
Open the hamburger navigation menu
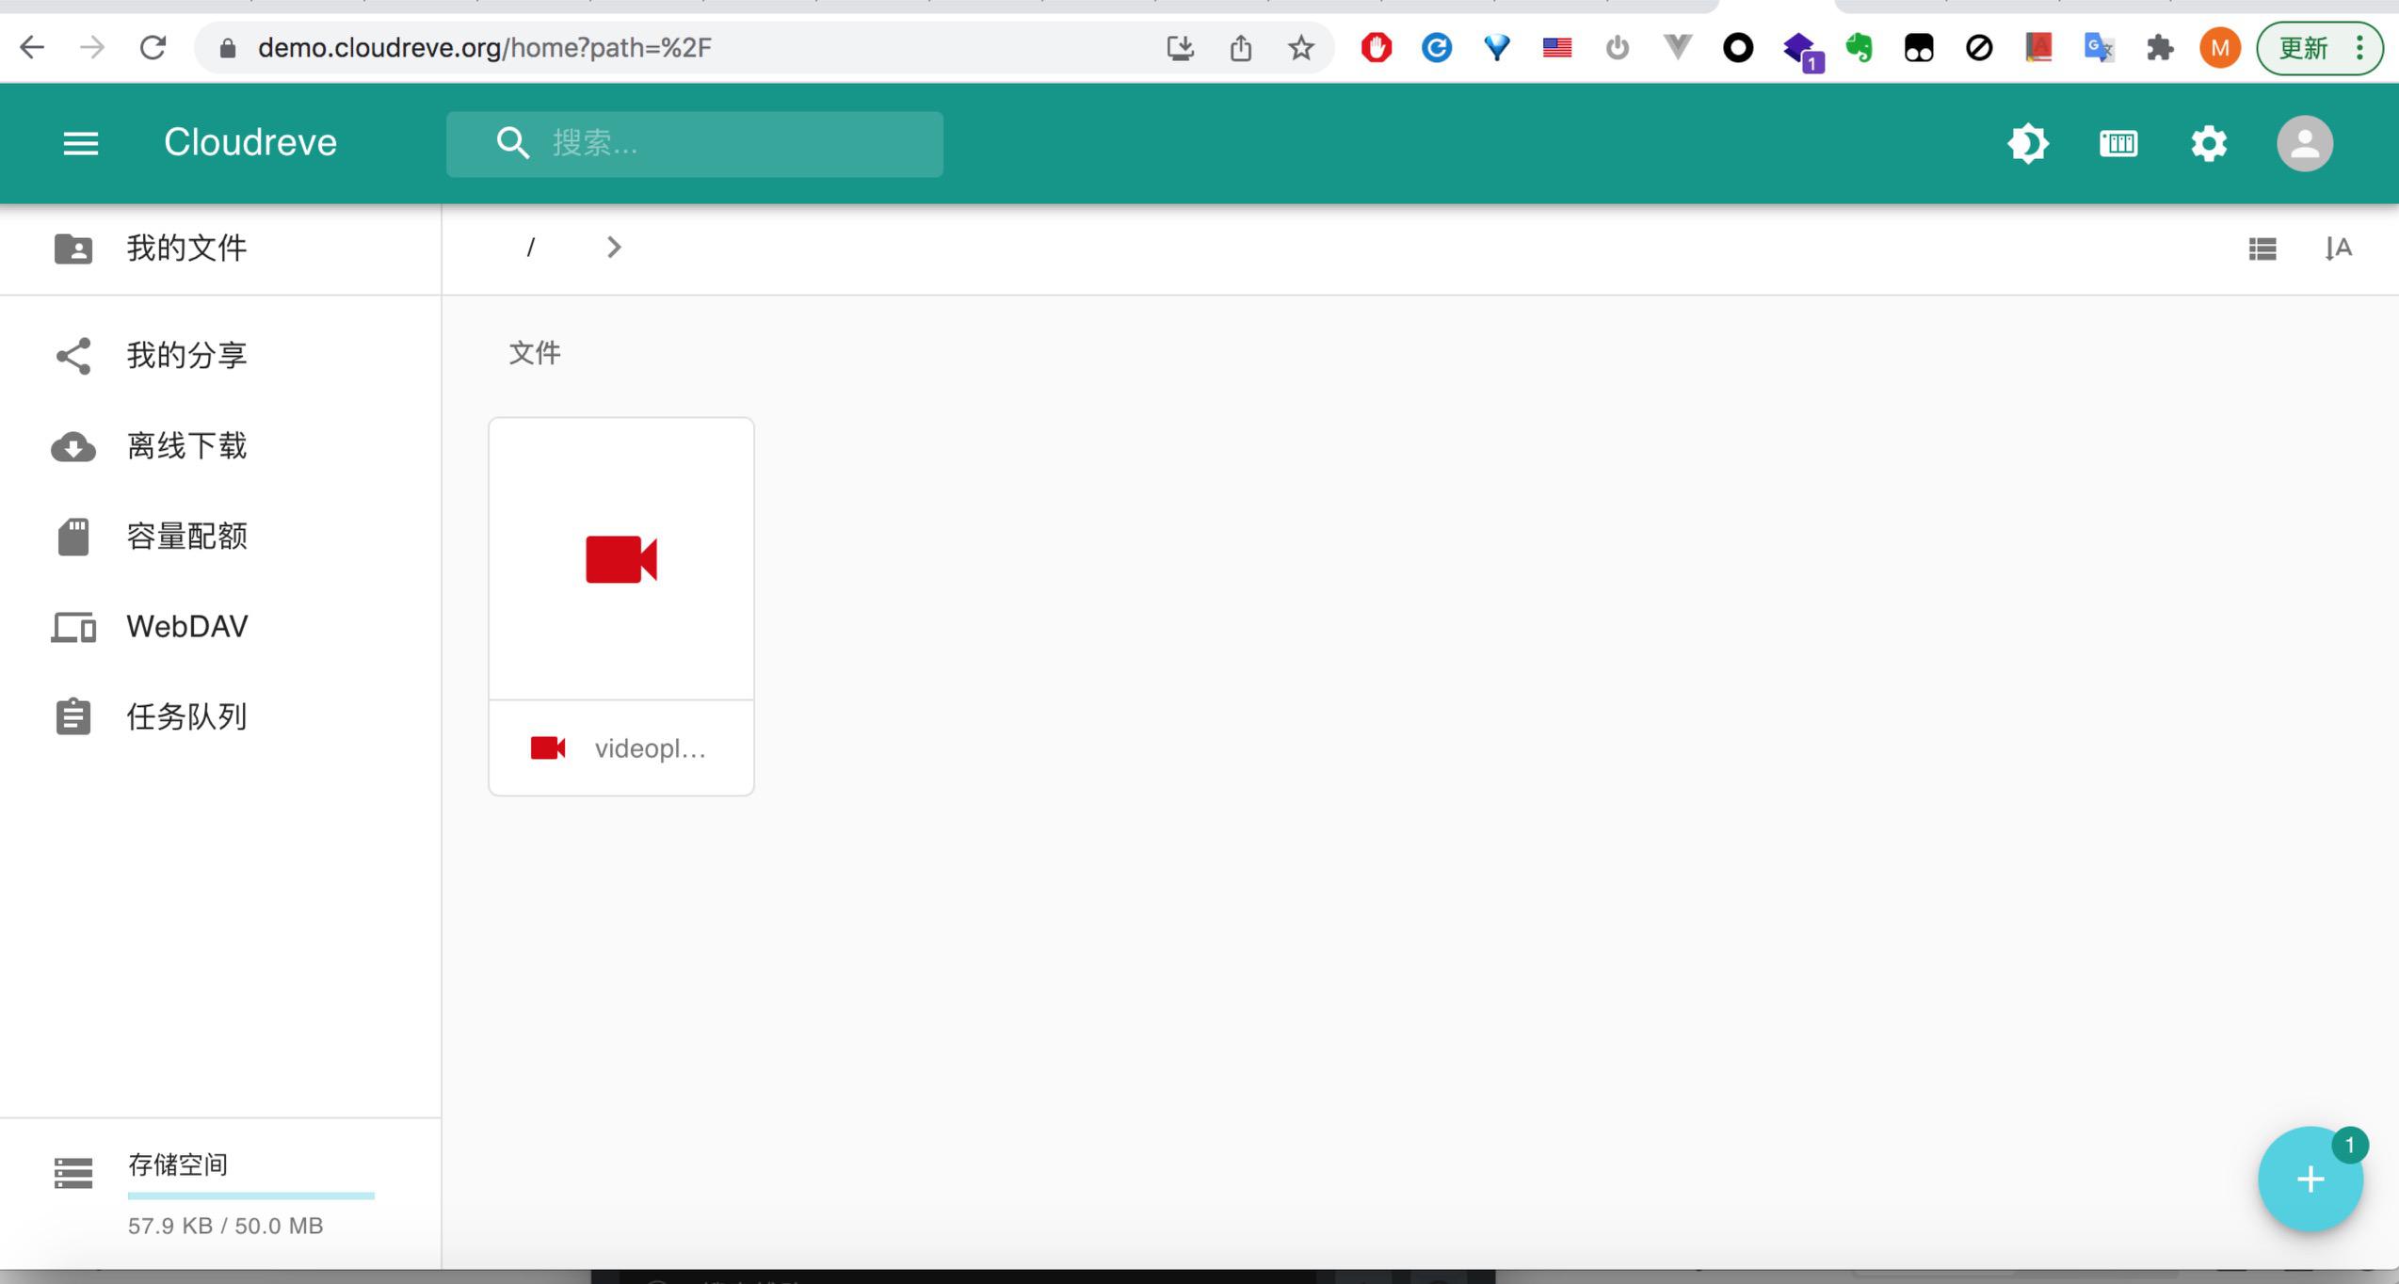[x=80, y=143]
